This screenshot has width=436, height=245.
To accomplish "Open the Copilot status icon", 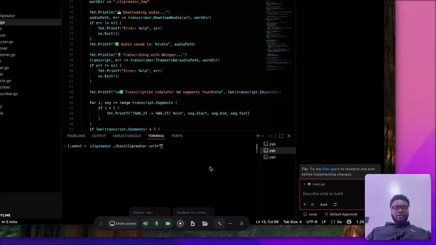I will pyautogui.click(x=349, y=222).
